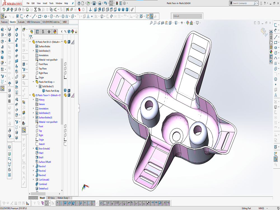This screenshot has height=210, width=280.
Task: Select the Polygon sketch tool
Action: click(63, 17)
